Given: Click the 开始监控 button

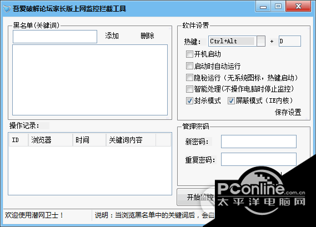Looking at the screenshot, I should [x=197, y=197].
